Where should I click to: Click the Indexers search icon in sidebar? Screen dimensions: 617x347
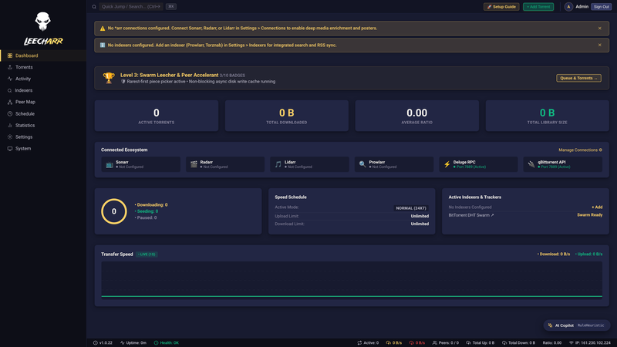(10, 90)
